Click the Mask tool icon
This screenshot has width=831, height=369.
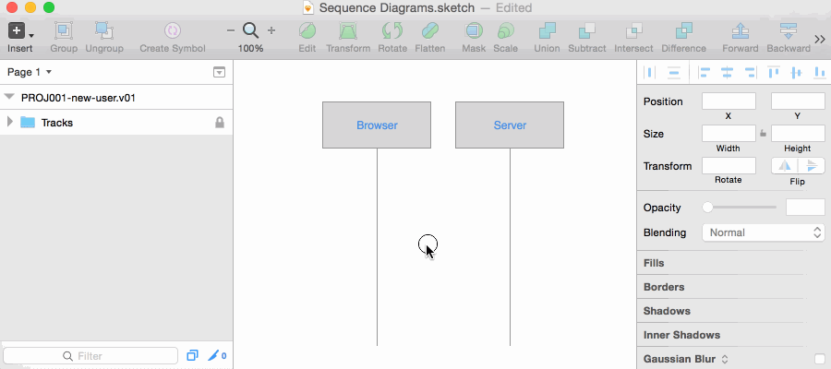[x=474, y=31]
